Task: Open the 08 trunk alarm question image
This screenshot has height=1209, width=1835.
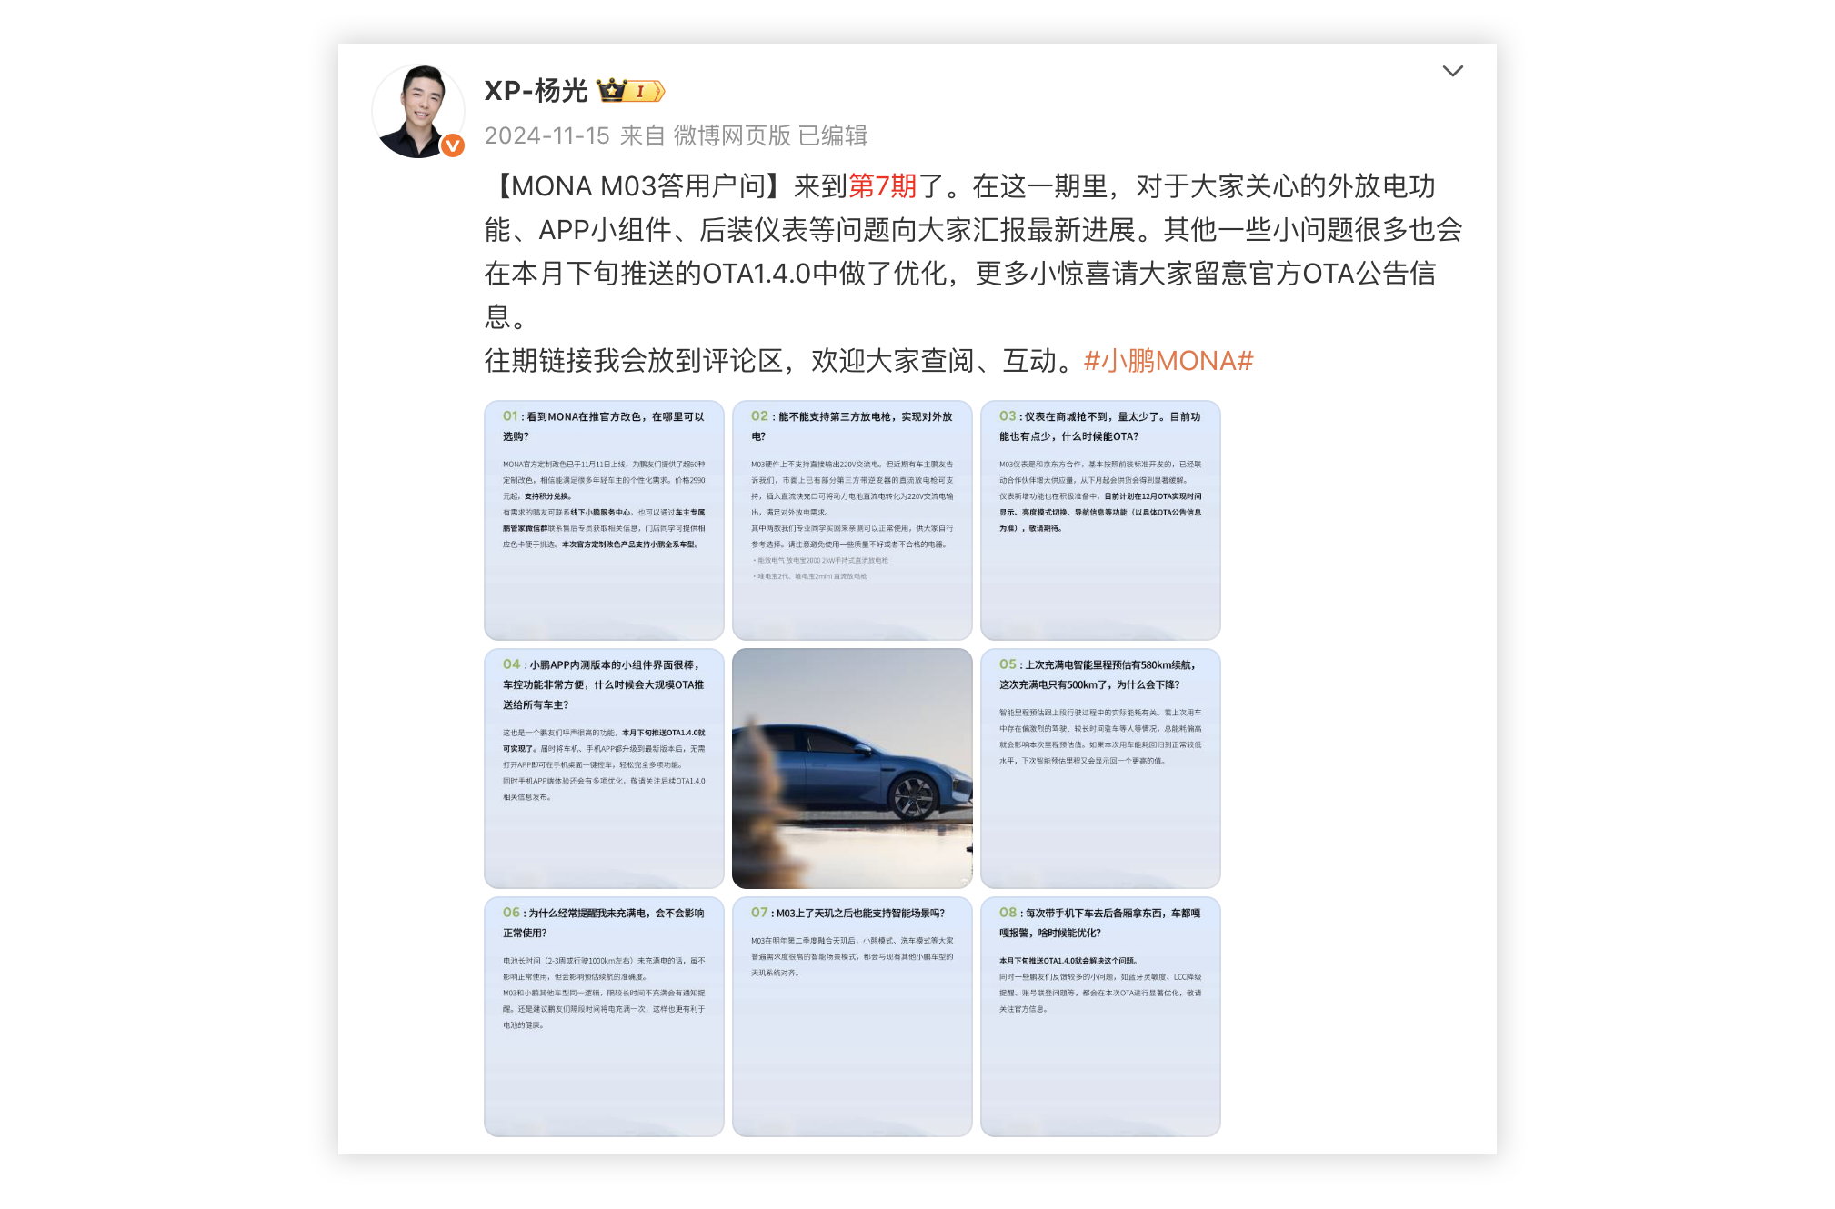Action: click(1100, 1016)
